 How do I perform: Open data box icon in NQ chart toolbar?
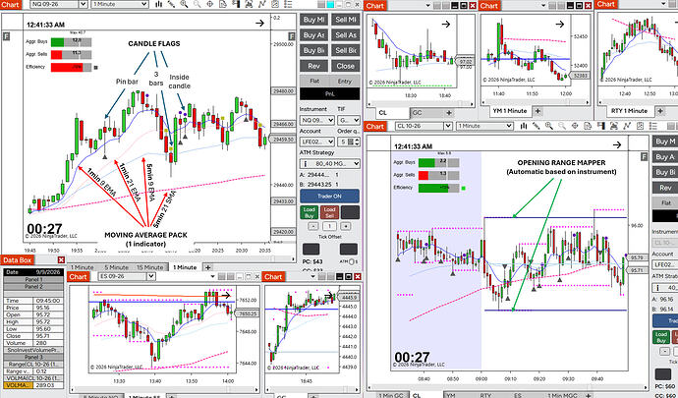click(223, 4)
